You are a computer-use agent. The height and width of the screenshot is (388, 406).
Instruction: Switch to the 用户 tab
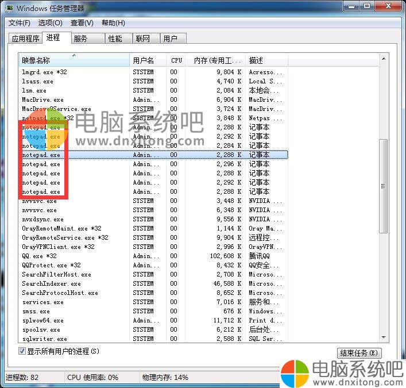click(x=173, y=39)
